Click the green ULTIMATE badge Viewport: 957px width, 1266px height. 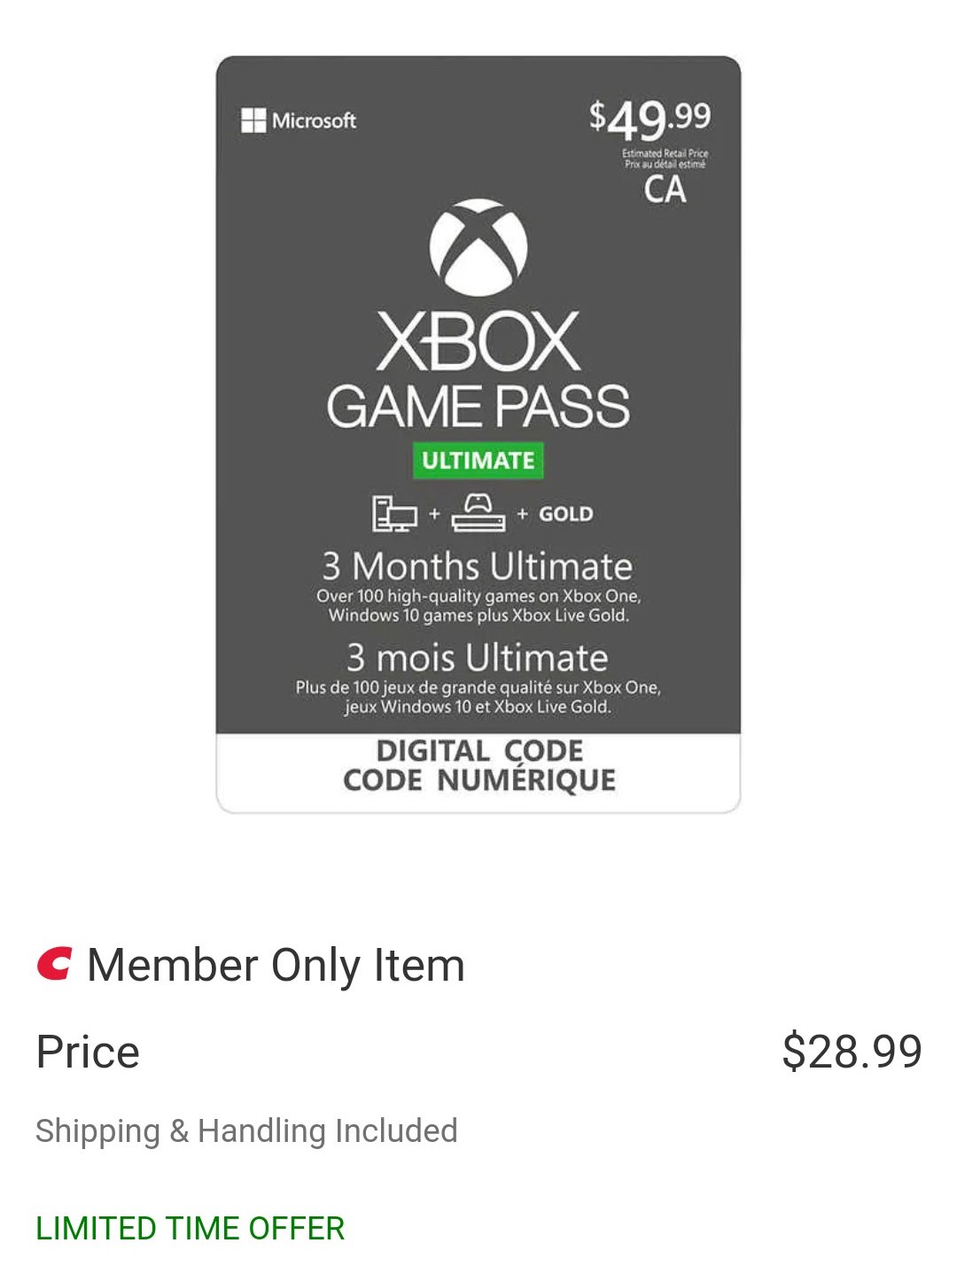pyautogui.click(x=478, y=461)
